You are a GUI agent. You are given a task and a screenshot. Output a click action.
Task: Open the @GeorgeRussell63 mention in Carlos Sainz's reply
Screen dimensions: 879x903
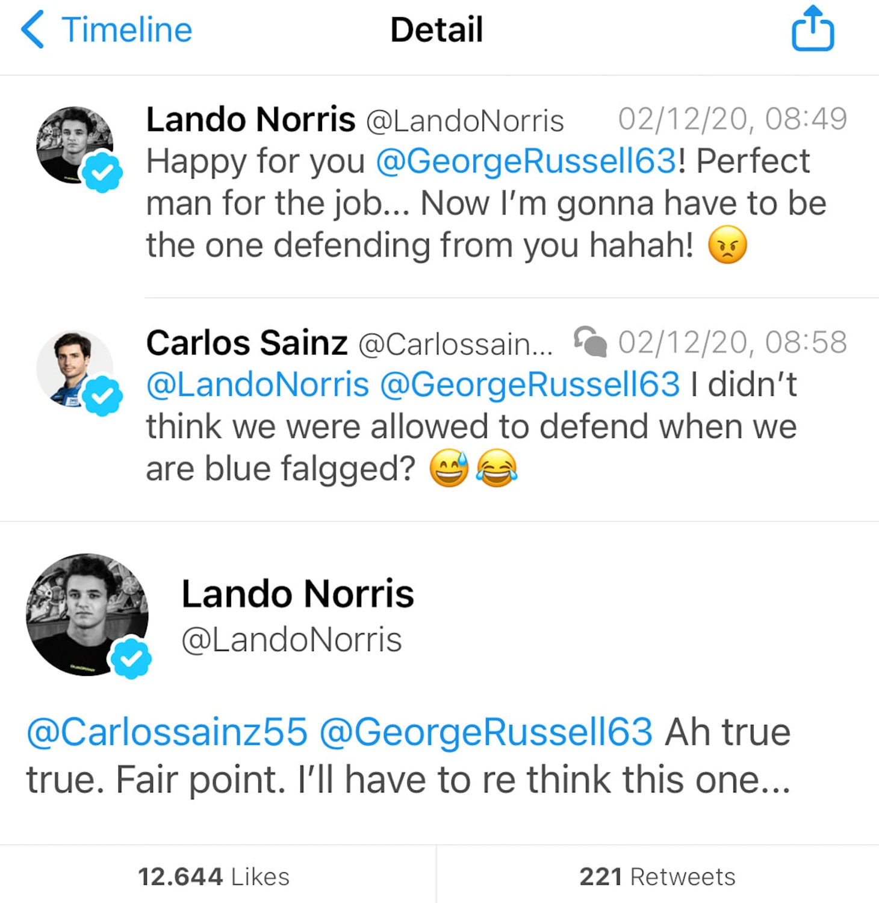tap(530, 384)
